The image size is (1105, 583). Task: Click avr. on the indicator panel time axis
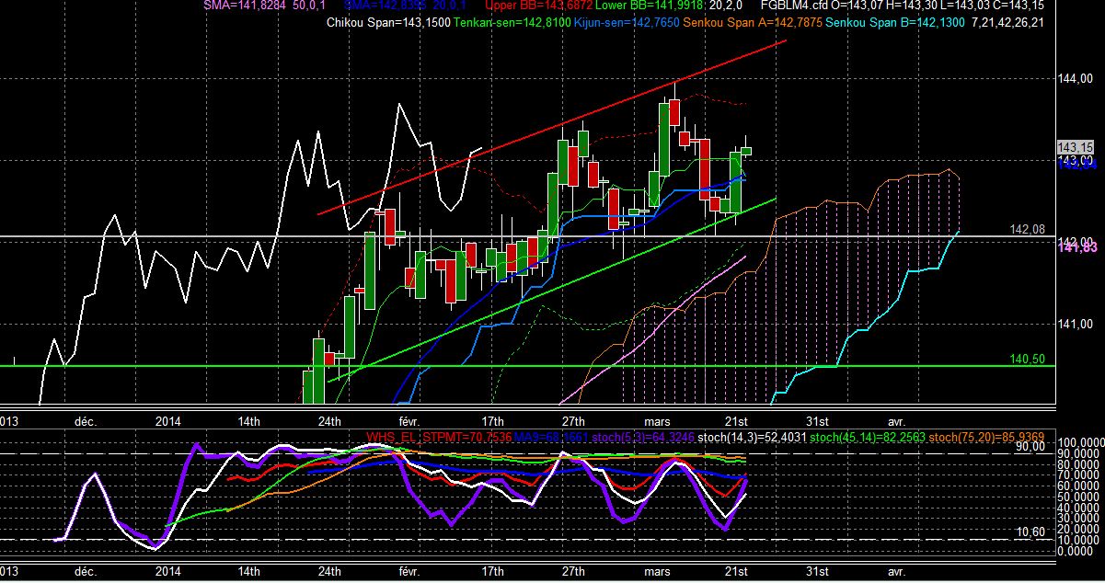(895, 572)
